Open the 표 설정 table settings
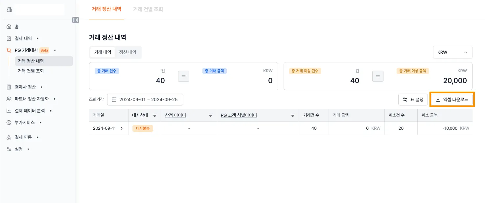486x203 pixels. tap(413, 100)
